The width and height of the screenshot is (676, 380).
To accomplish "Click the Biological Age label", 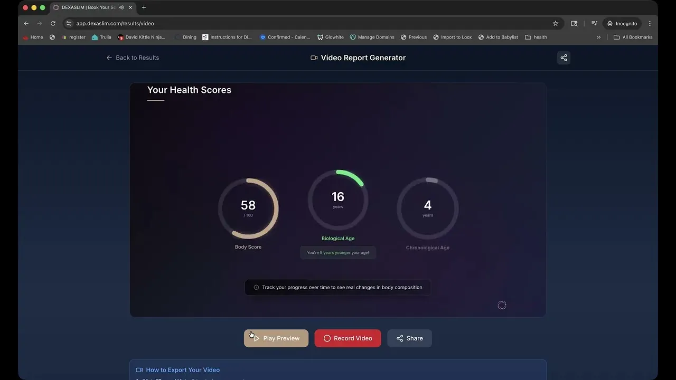I will [338, 239].
